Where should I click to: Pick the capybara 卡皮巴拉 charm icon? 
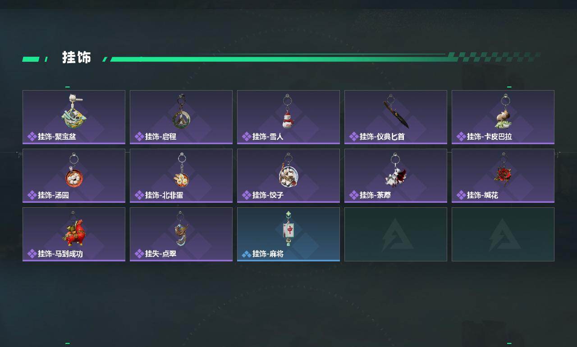pos(504,112)
